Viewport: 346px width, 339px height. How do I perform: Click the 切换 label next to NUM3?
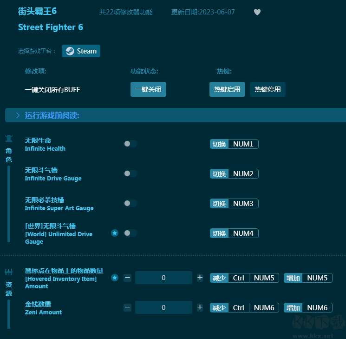pyautogui.click(x=219, y=204)
